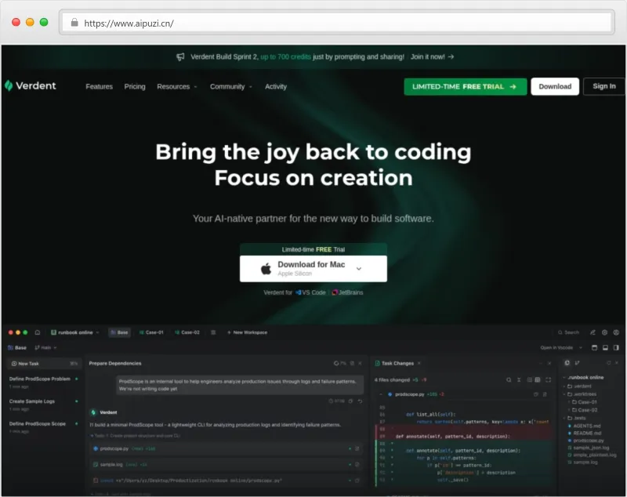Click the browser address bar lock icon
The height and width of the screenshot is (497, 627).
74,23
